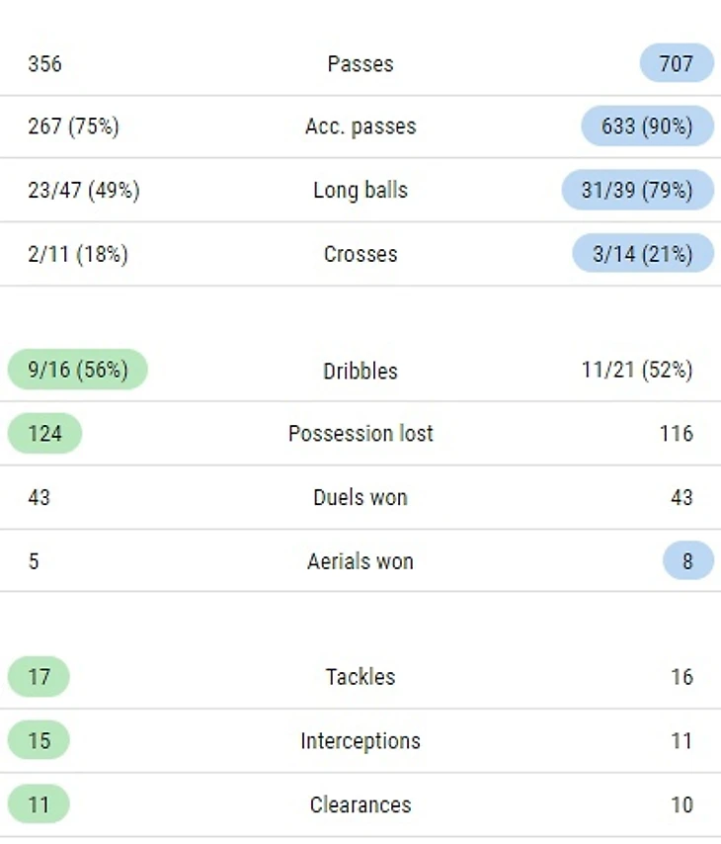The height and width of the screenshot is (844, 721).
Task: Click the blue 707 passes badge
Action: coord(677,63)
